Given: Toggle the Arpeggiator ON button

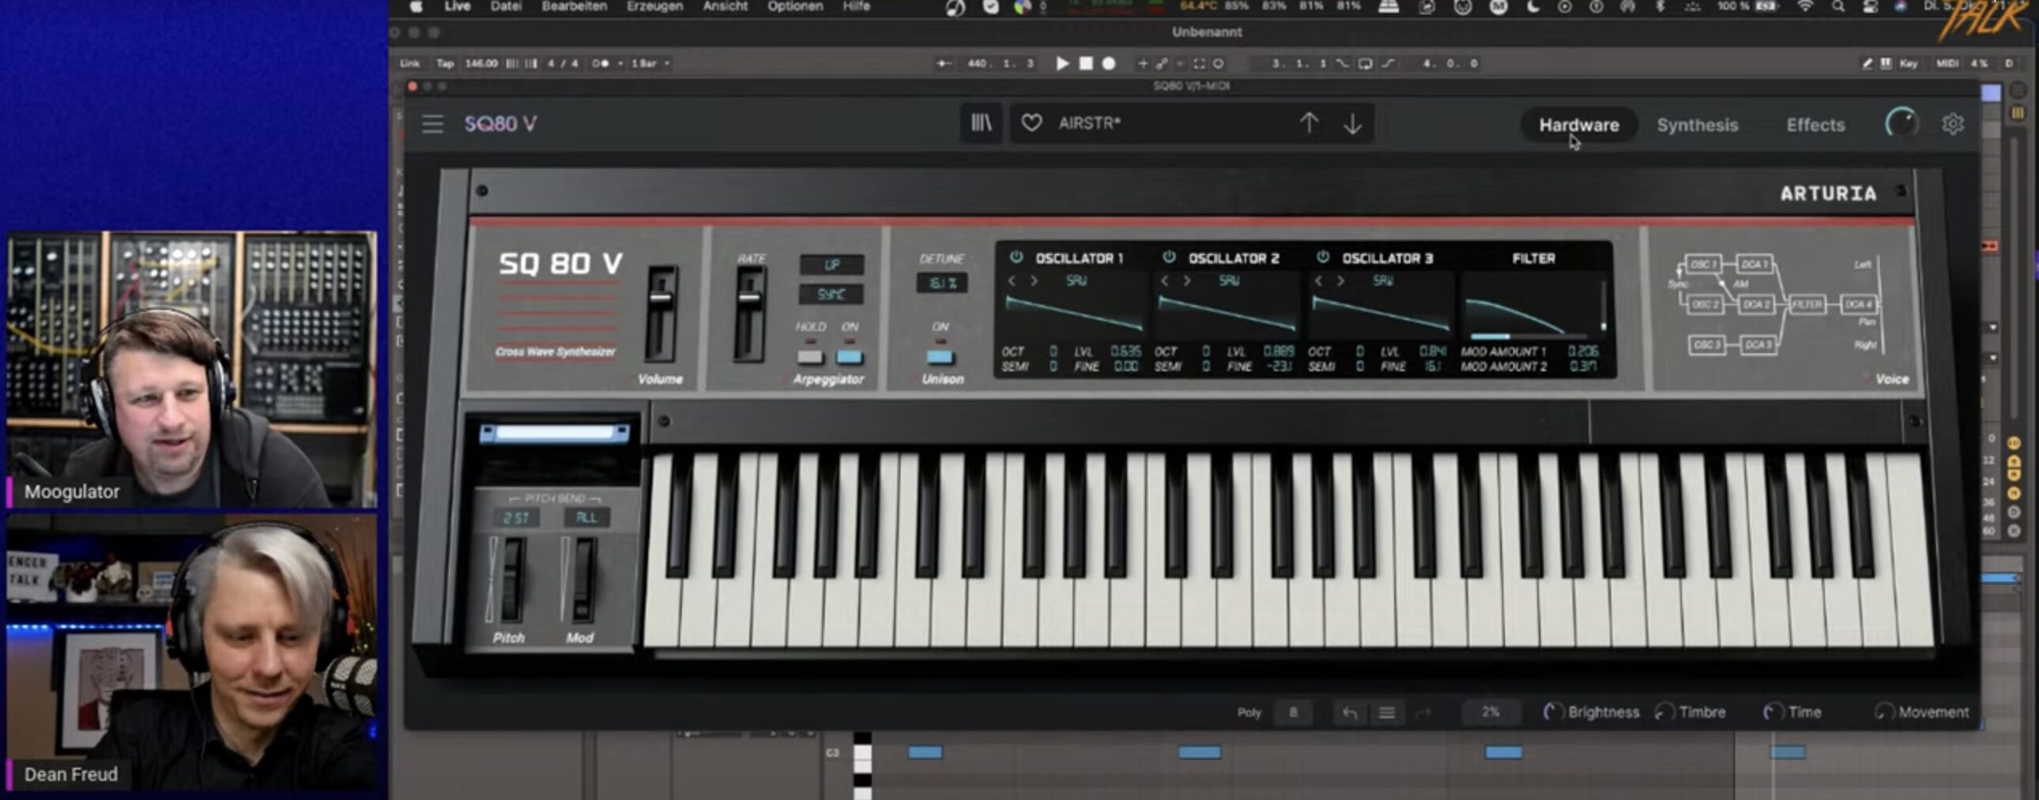Looking at the screenshot, I should [x=850, y=357].
